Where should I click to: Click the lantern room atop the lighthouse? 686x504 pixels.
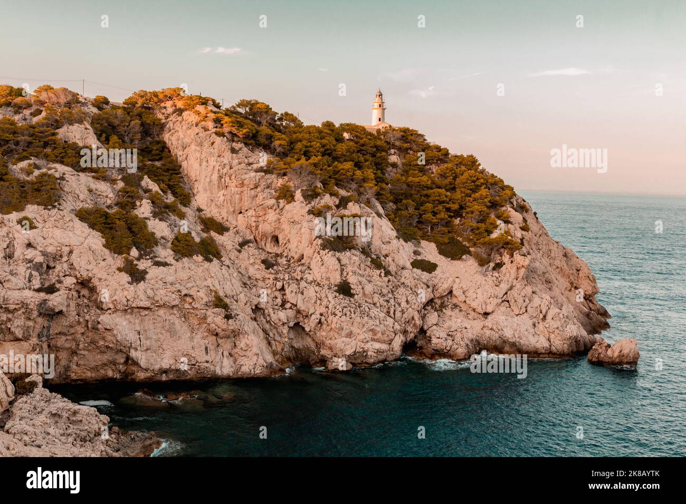click(x=378, y=95)
